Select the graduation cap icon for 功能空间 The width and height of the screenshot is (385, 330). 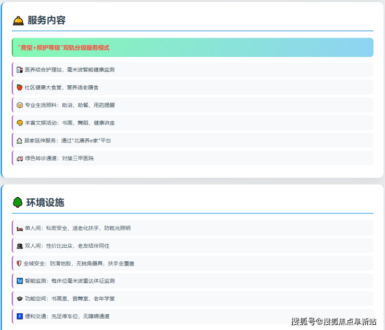coord(20,299)
